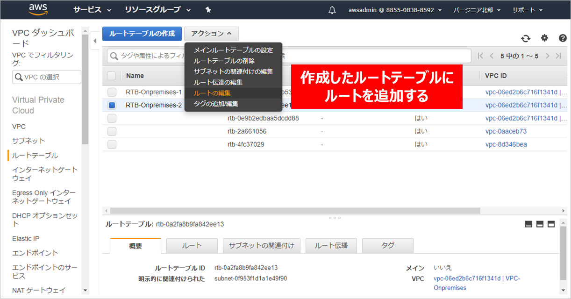Toggle the select-all header checkbox
Image resolution: width=571 pixels, height=299 pixels.
[112, 76]
